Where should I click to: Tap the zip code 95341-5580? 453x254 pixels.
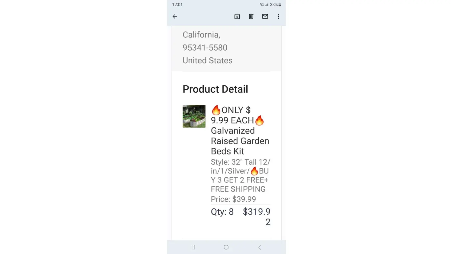[x=205, y=47]
